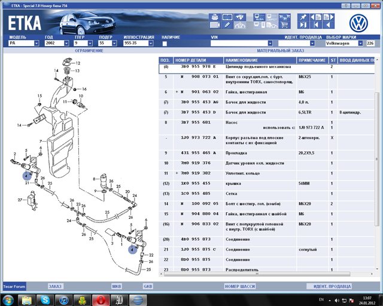Click the 226 field next to Volkswagen
Viewport: 383px width, 306px height.
pyautogui.click(x=370, y=43)
